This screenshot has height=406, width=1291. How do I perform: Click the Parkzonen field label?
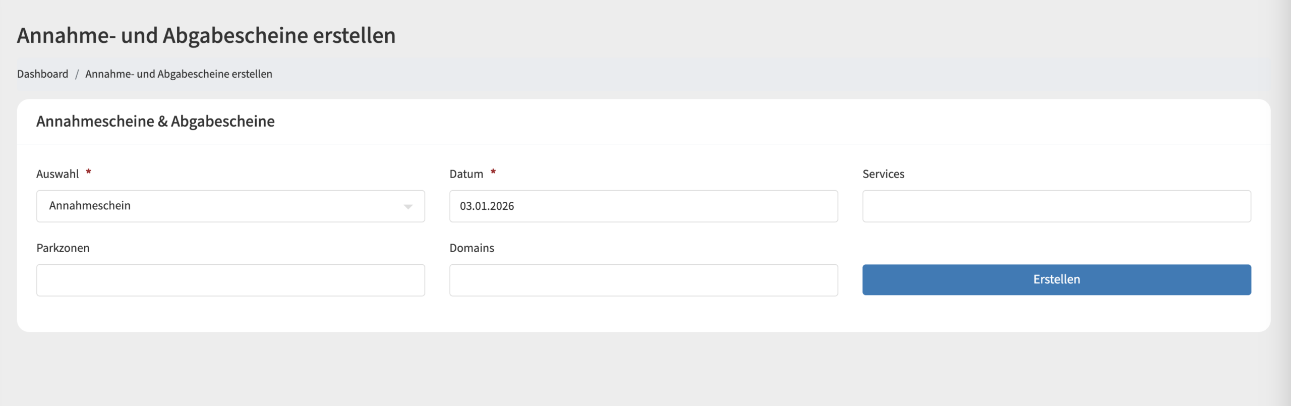63,248
